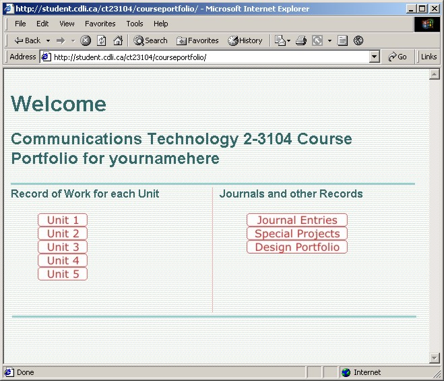Open the Edit dropdown arrow
444x381 pixels.
pyautogui.click(x=329, y=41)
